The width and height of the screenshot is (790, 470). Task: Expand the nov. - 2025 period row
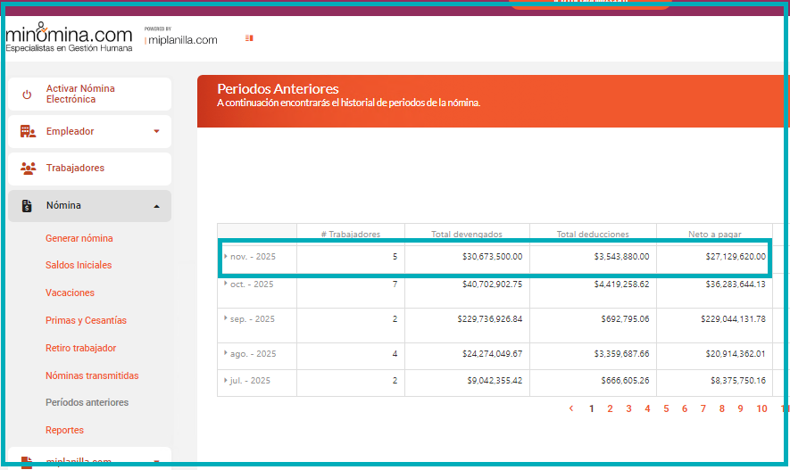coord(226,256)
